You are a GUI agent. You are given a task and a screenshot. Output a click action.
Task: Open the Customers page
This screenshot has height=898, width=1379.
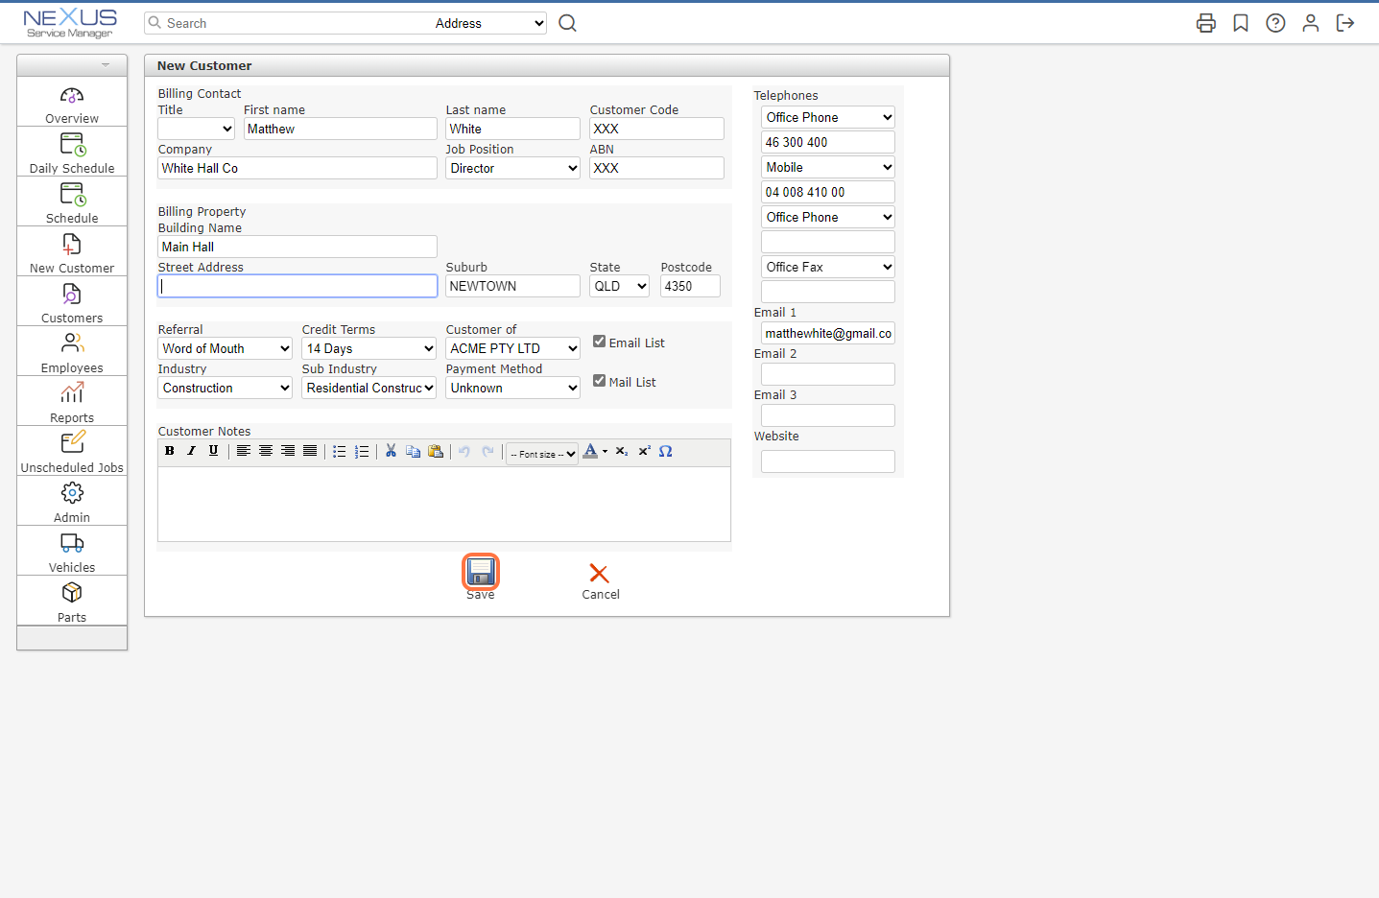click(72, 301)
